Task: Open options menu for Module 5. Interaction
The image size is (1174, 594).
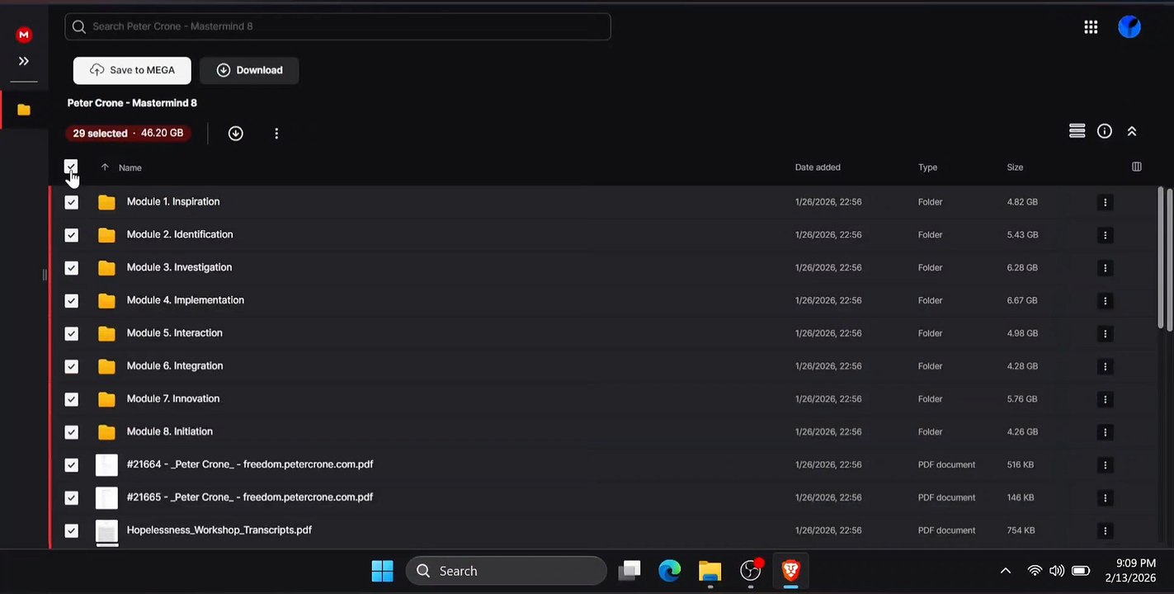Action: pyautogui.click(x=1106, y=333)
